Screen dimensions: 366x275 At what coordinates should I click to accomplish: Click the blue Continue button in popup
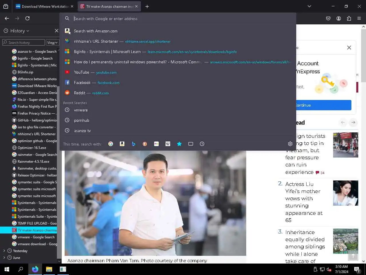[x=324, y=105]
